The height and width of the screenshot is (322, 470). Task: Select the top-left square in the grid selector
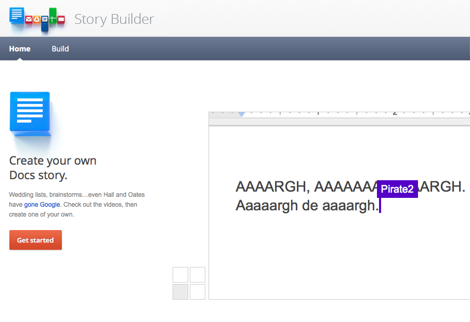[180, 275]
